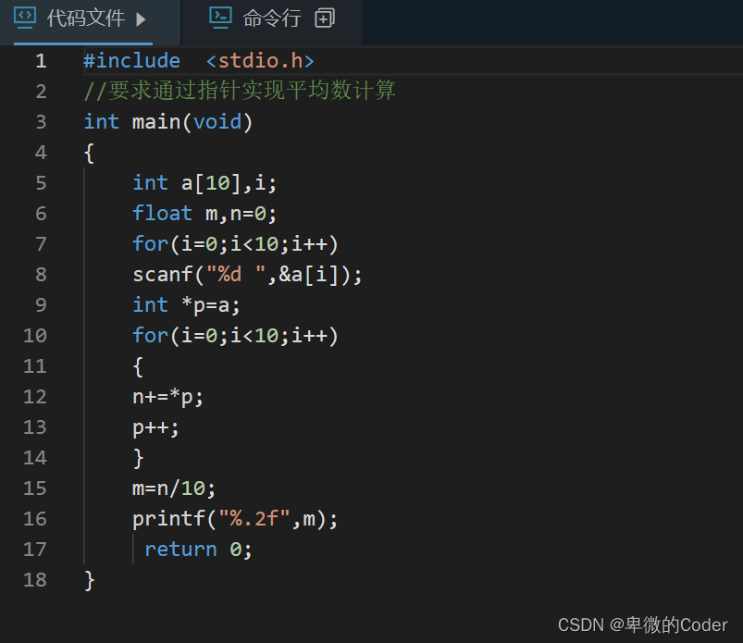Expand the arrow next to 代码文件

click(x=141, y=19)
